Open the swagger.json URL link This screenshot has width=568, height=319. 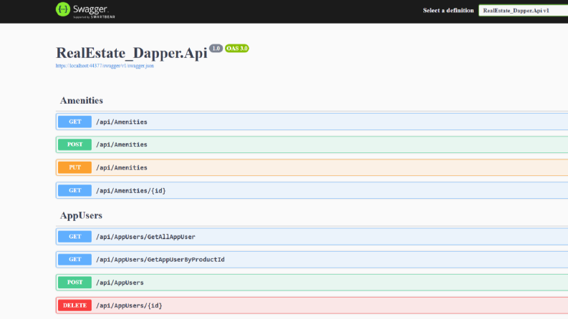point(105,66)
